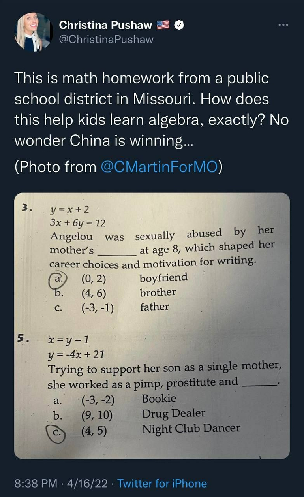304x497 pixels.
Task: Follow the @CMartinForMO mention link
Action: pyautogui.click(x=160, y=167)
